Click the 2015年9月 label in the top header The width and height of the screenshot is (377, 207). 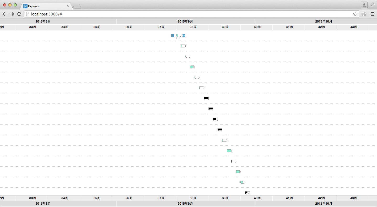click(185, 21)
